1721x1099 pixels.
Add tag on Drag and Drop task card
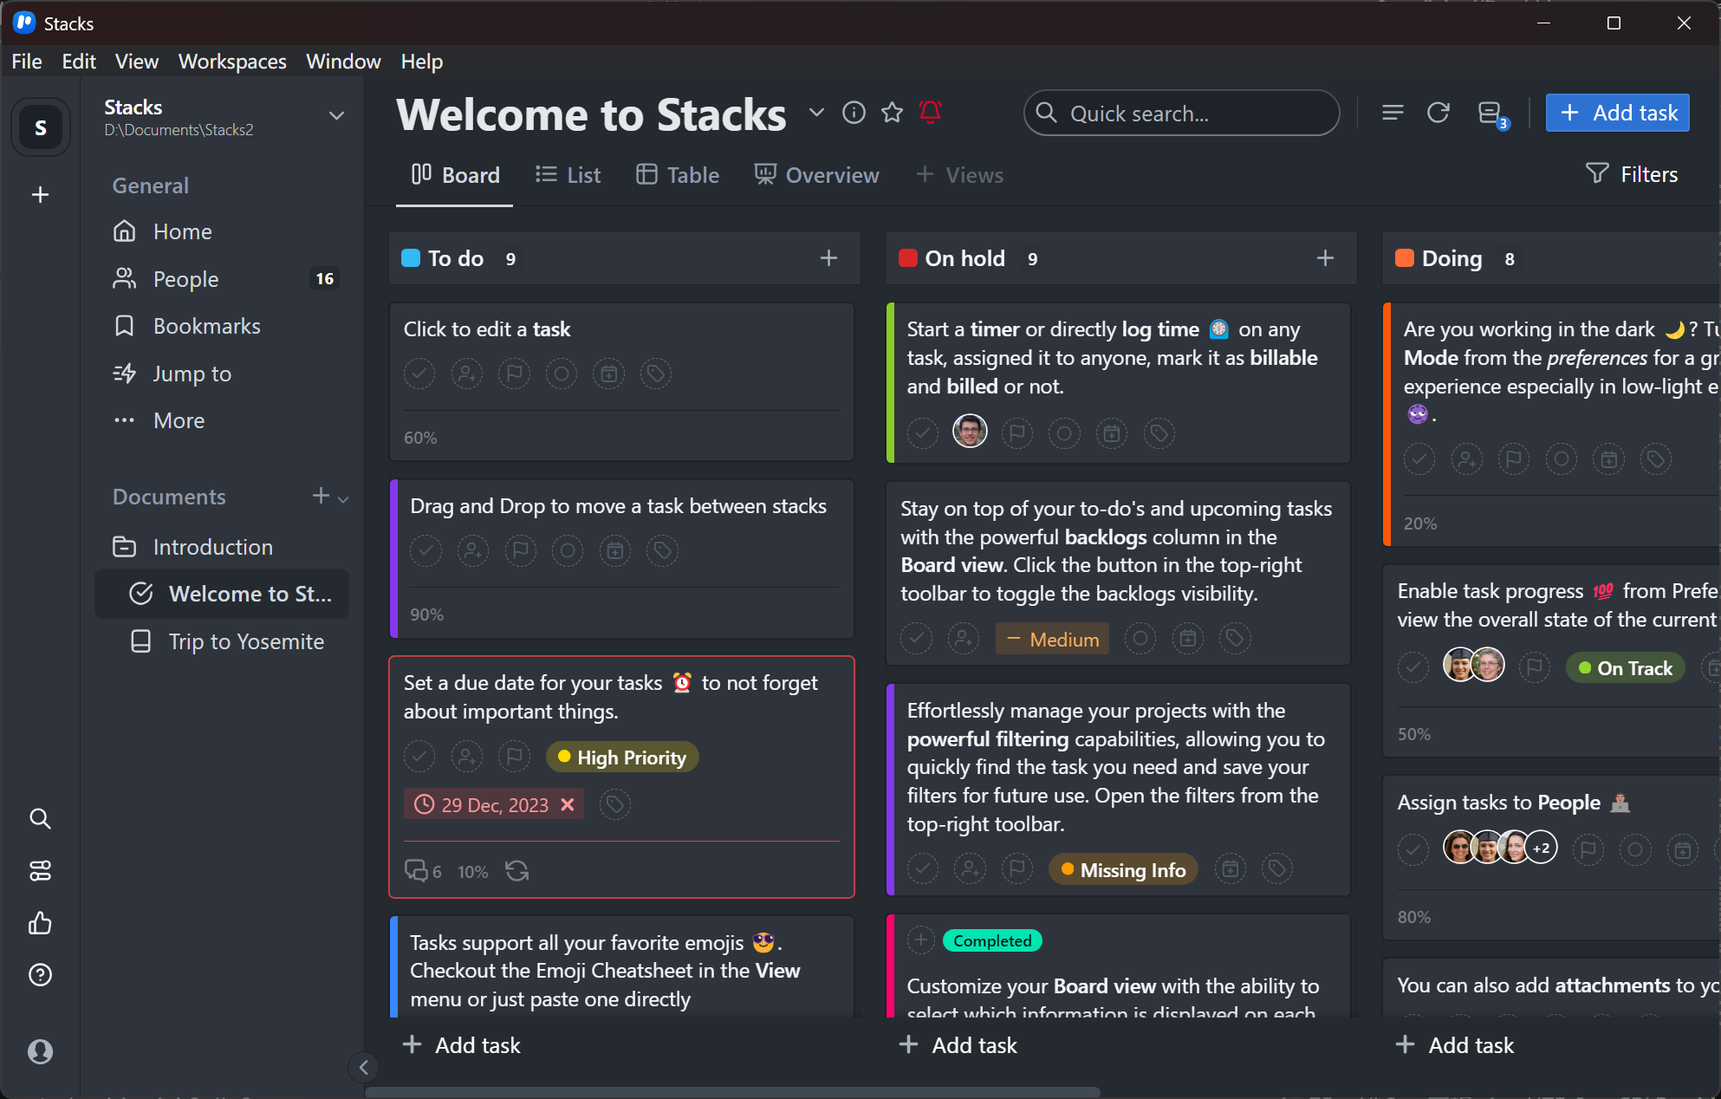click(662, 550)
